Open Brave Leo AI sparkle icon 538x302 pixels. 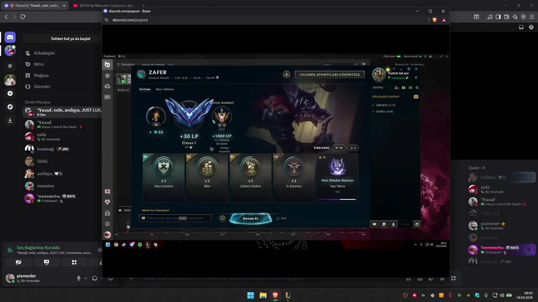(x=515, y=17)
